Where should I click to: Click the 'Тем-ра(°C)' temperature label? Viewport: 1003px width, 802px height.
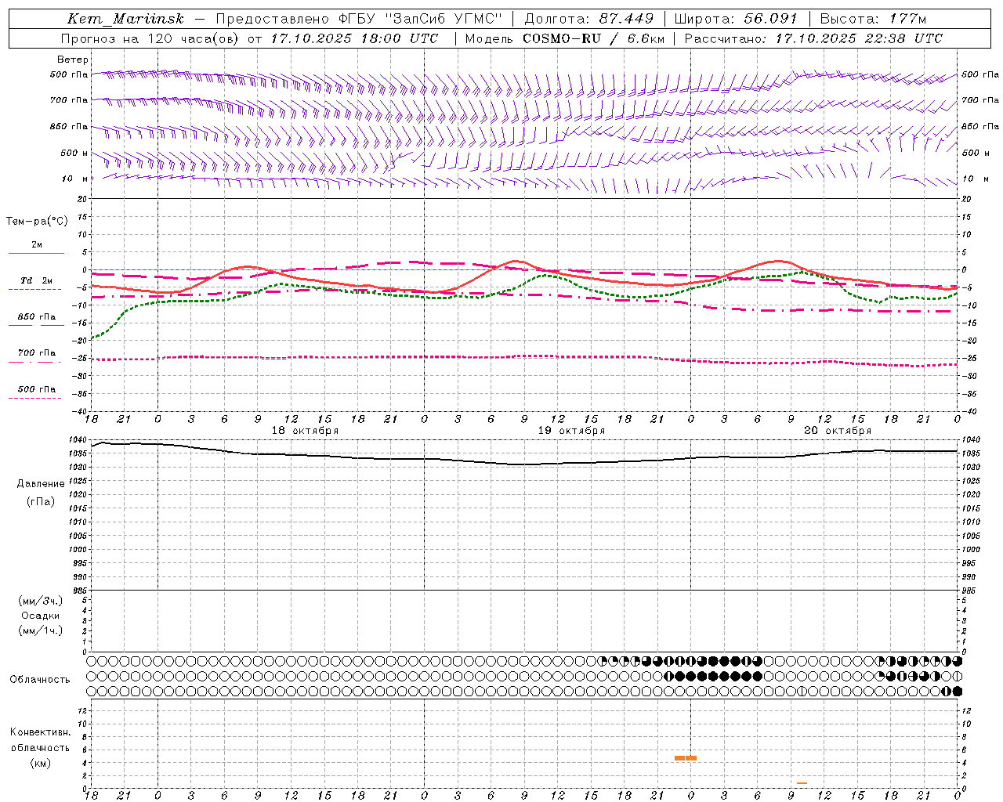click(37, 222)
